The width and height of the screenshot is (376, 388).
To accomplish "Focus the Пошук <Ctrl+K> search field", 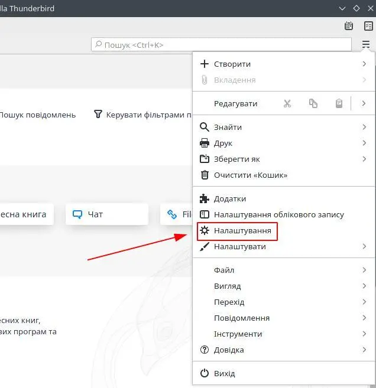I will (x=221, y=44).
